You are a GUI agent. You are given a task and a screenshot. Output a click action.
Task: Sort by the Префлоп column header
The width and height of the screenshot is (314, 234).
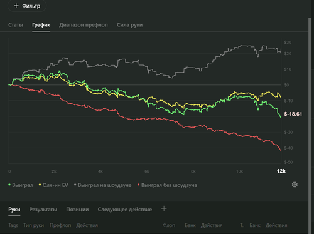coord(60,225)
